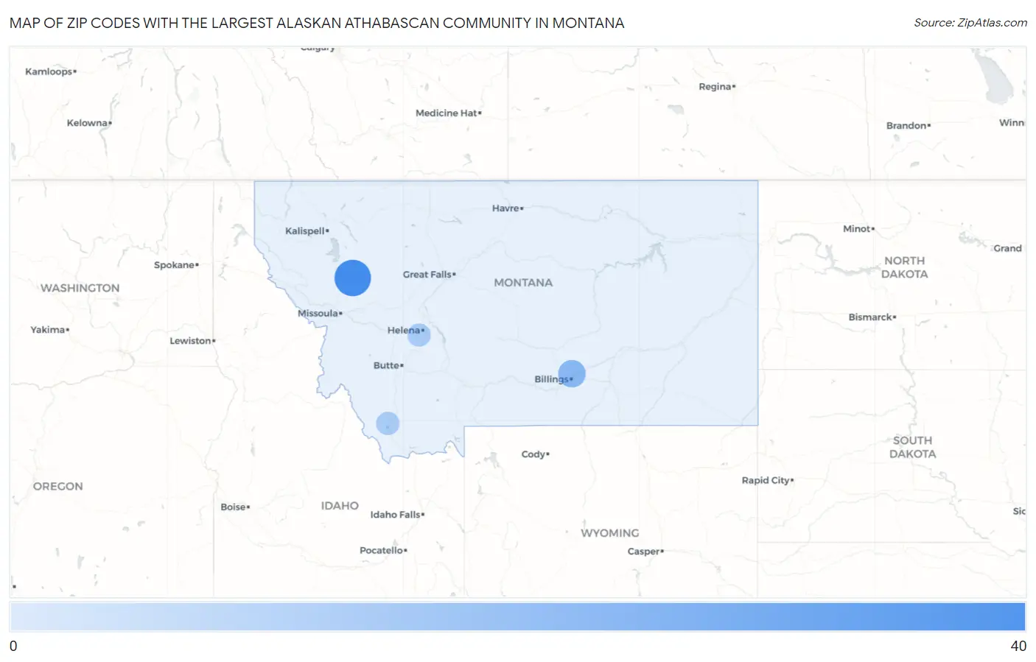Screen dimensions: 1036x662
Task: Click the SOUTH DAKOTA state label
Action: (x=912, y=447)
